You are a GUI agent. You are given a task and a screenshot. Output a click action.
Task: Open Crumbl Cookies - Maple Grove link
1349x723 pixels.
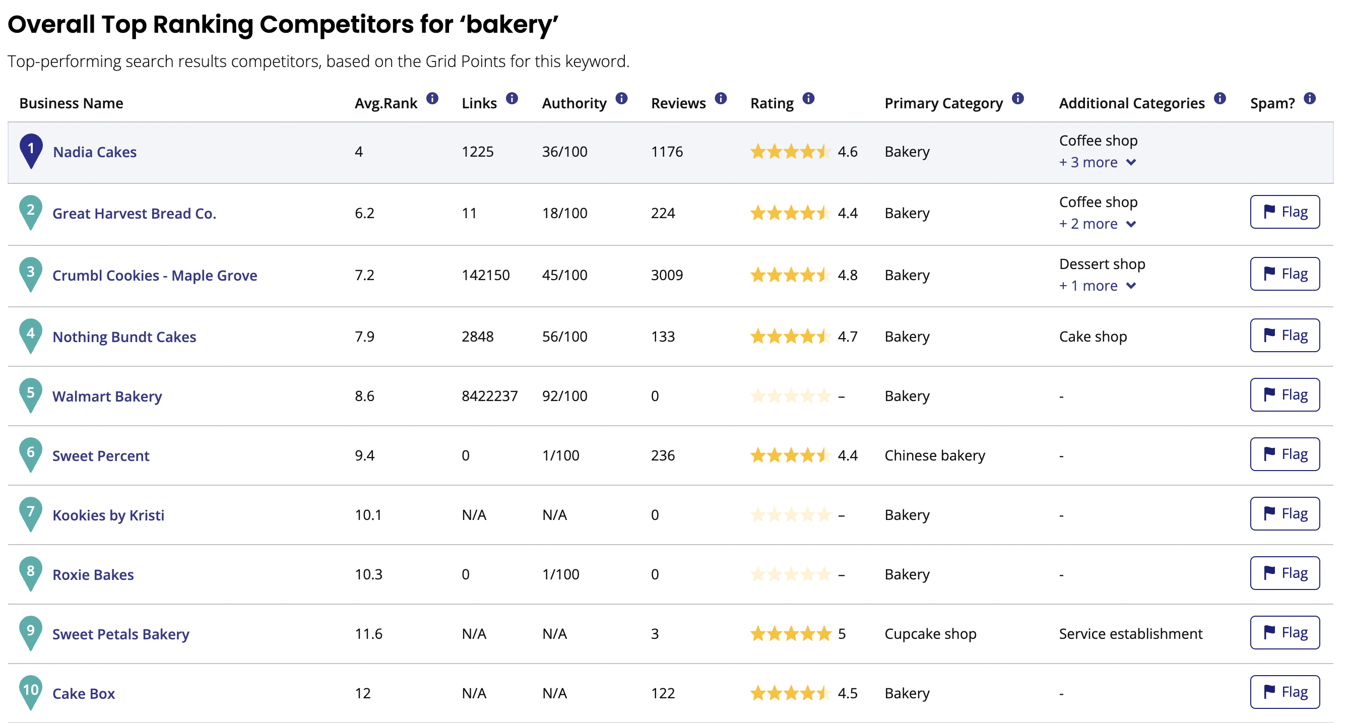pyautogui.click(x=155, y=276)
